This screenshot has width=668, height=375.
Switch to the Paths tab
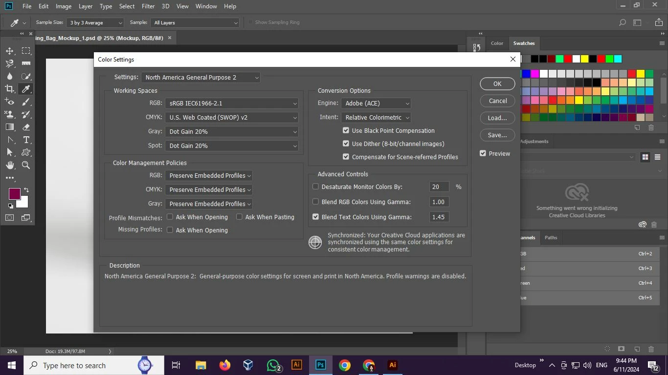pos(551,238)
